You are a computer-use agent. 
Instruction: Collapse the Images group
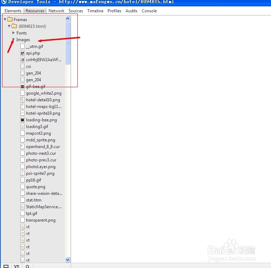pos(13,40)
